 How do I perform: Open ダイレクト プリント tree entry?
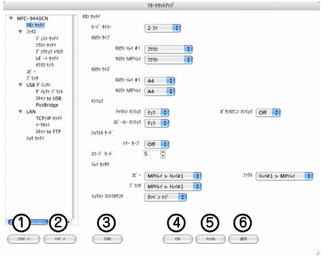[x=49, y=92]
